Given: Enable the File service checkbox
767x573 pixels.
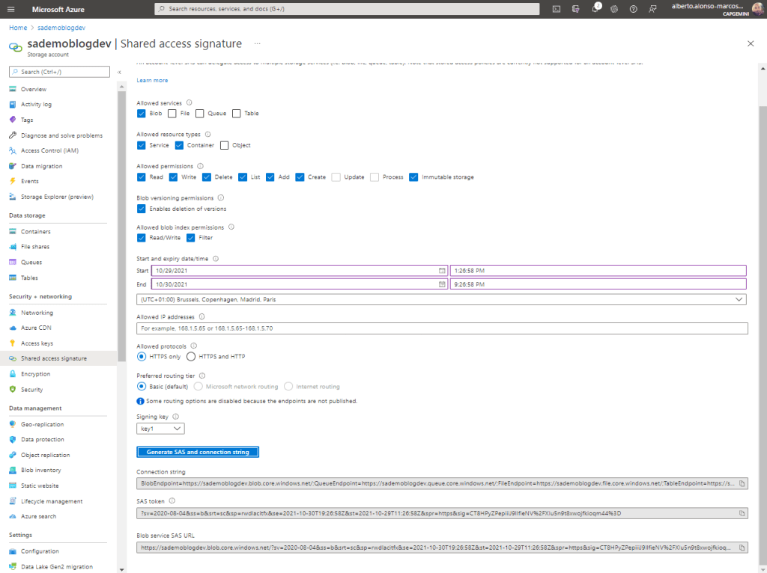Looking at the screenshot, I should 172,114.
